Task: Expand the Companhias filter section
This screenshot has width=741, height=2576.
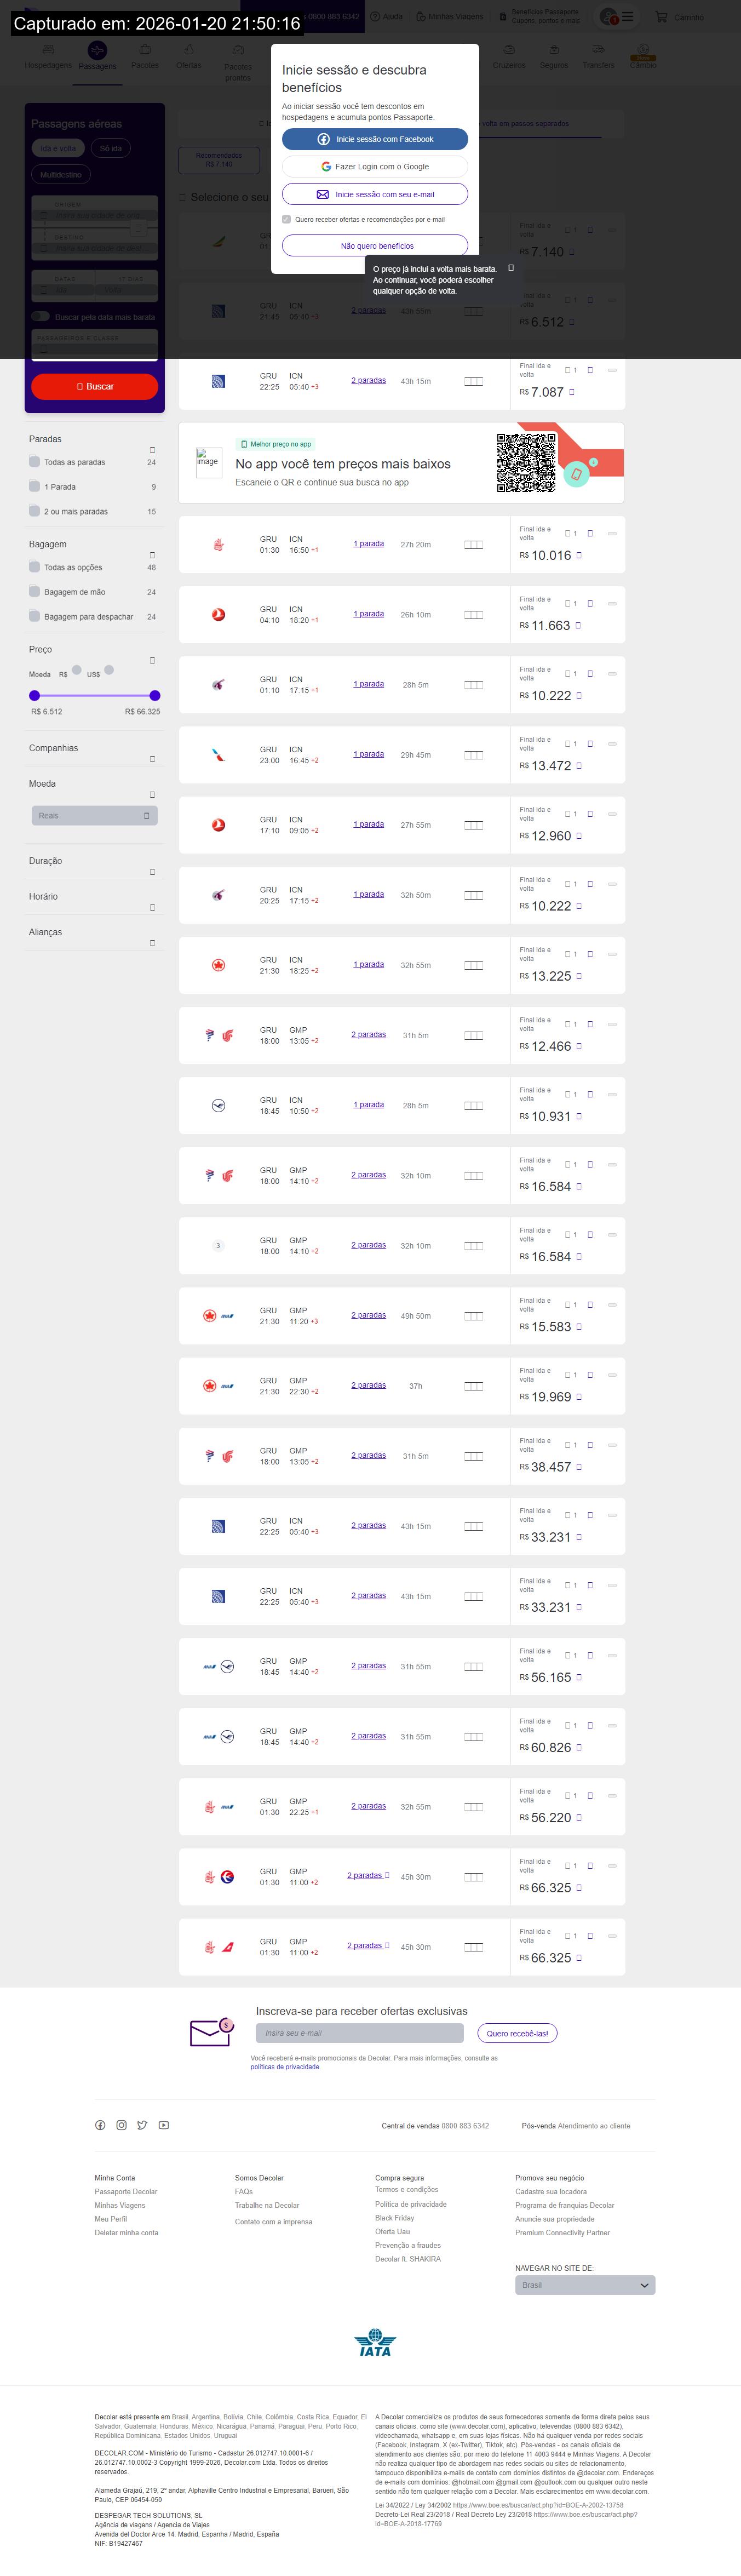Action: tap(152, 759)
